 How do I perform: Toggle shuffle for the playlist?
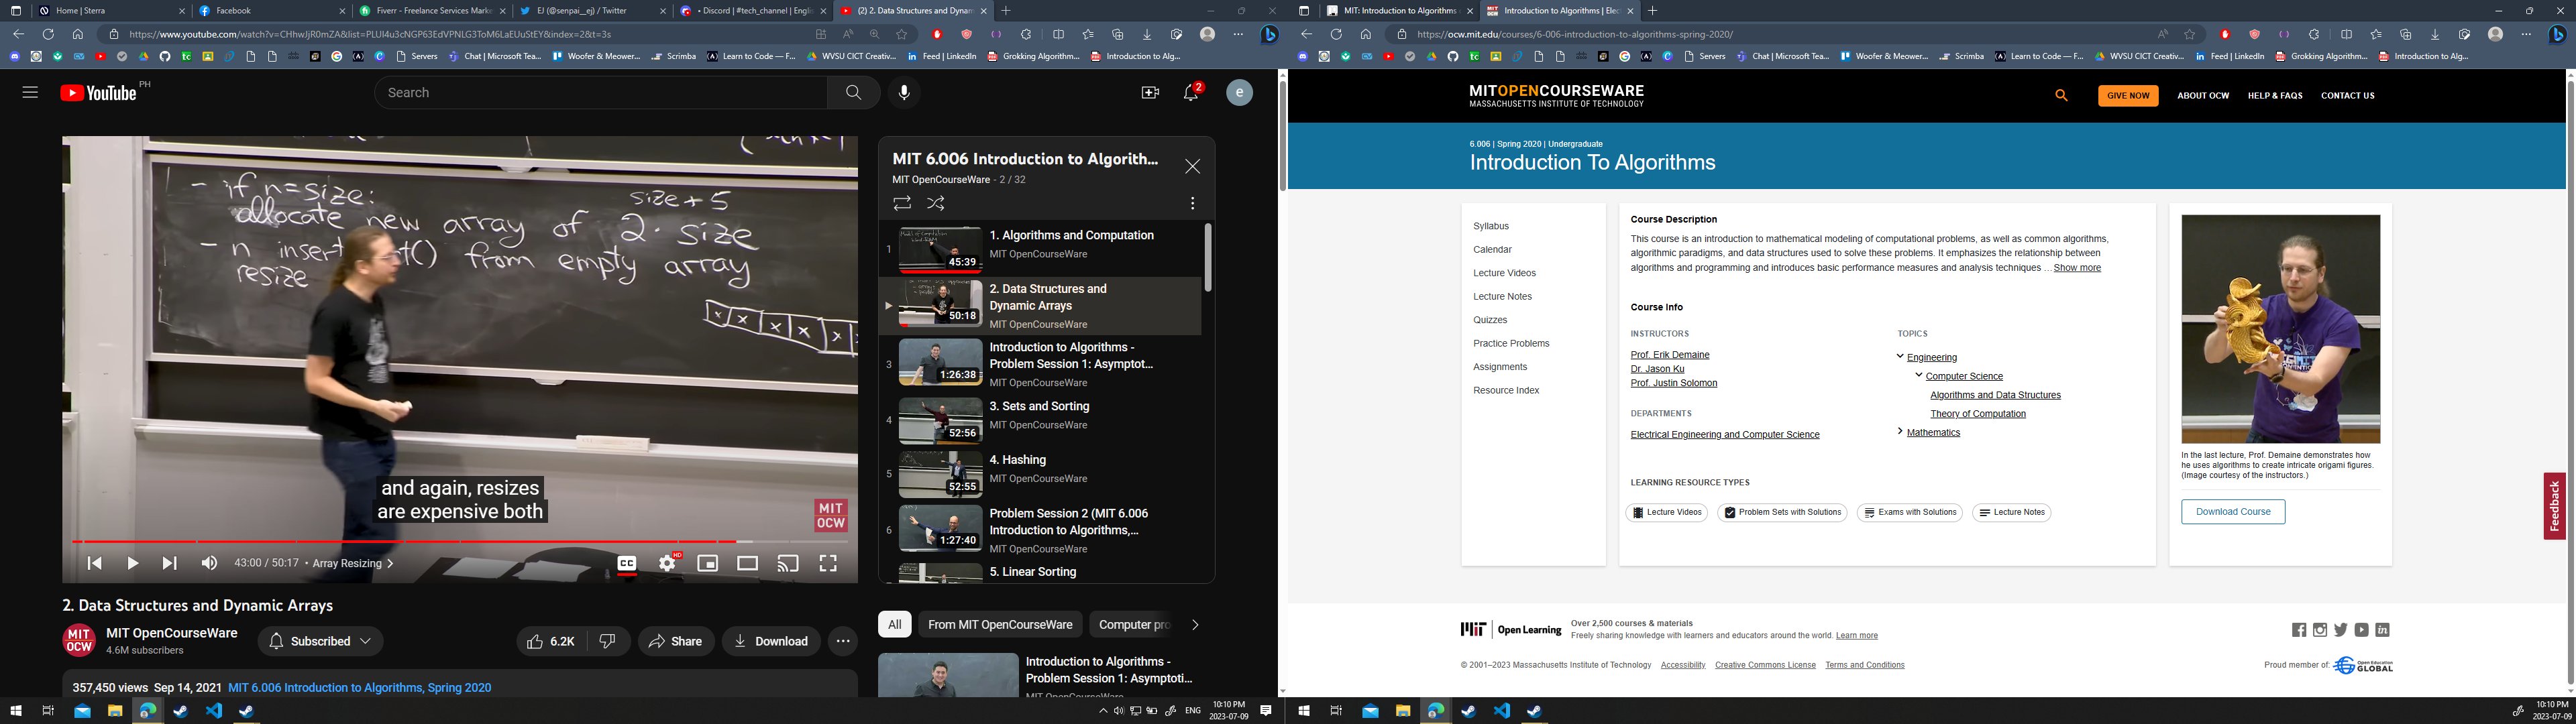(936, 203)
